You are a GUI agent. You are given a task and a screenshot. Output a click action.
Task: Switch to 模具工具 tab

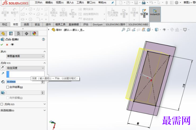coord(60,24)
